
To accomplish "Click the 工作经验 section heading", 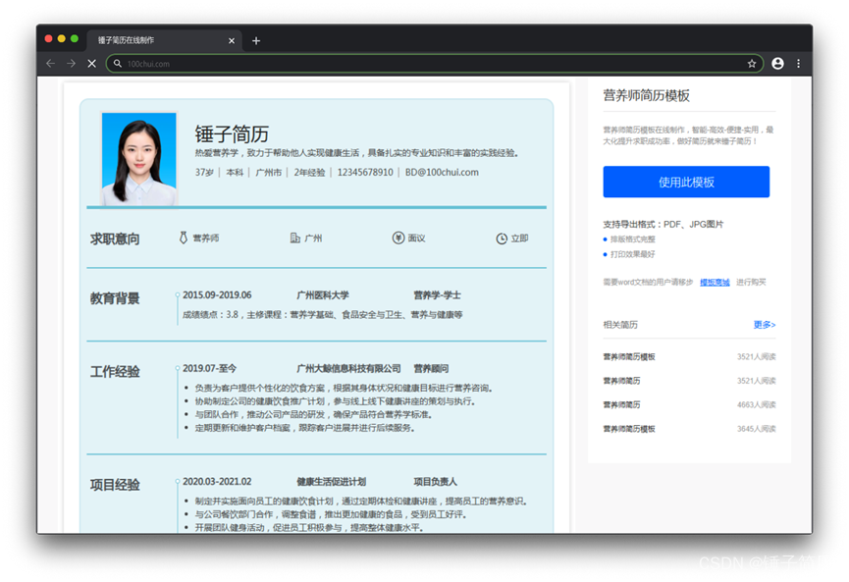I will (115, 371).
